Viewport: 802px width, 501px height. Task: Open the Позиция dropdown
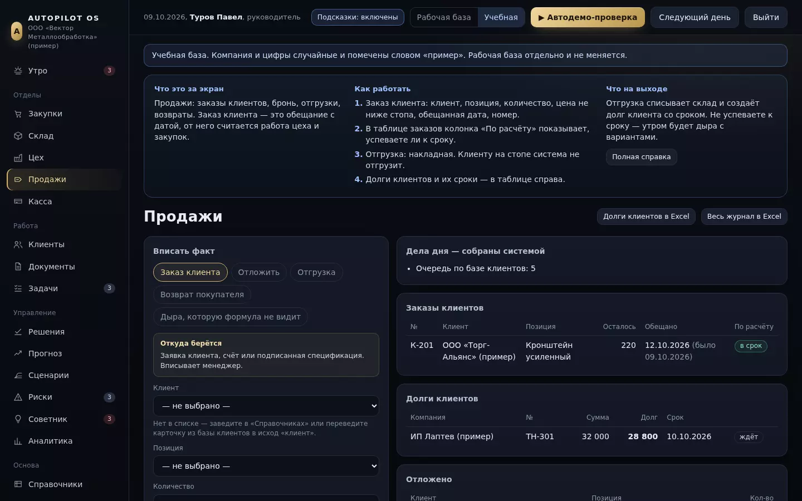pos(266,466)
